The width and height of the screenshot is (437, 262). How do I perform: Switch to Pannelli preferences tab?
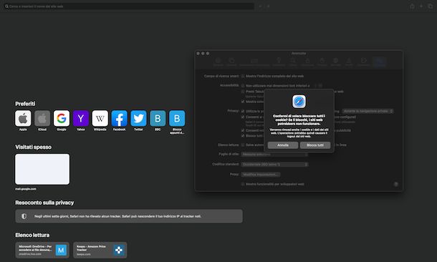pos(231,62)
